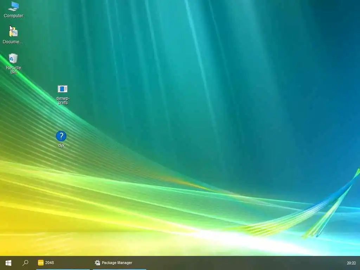Click the 'Computer' icon label text
The image size is (360, 270).
(14, 15)
